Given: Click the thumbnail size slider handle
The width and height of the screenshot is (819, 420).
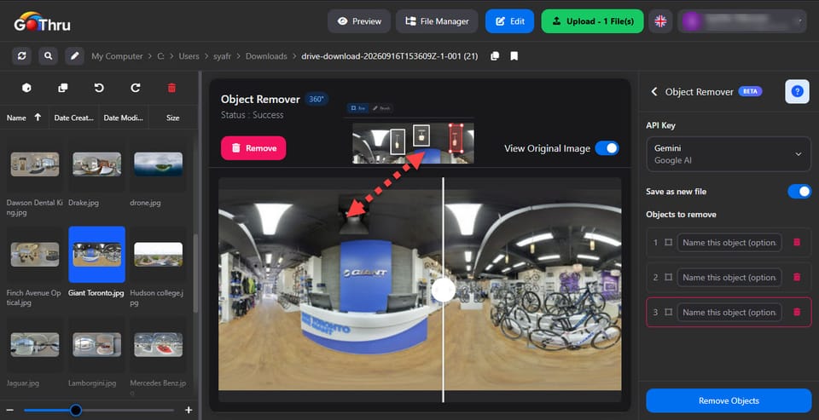Looking at the screenshot, I should (76, 410).
